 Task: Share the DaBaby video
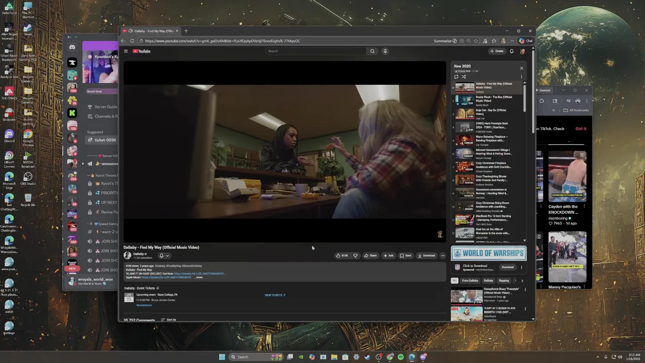click(x=370, y=256)
